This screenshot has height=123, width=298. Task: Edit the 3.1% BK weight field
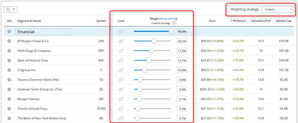click(182, 118)
